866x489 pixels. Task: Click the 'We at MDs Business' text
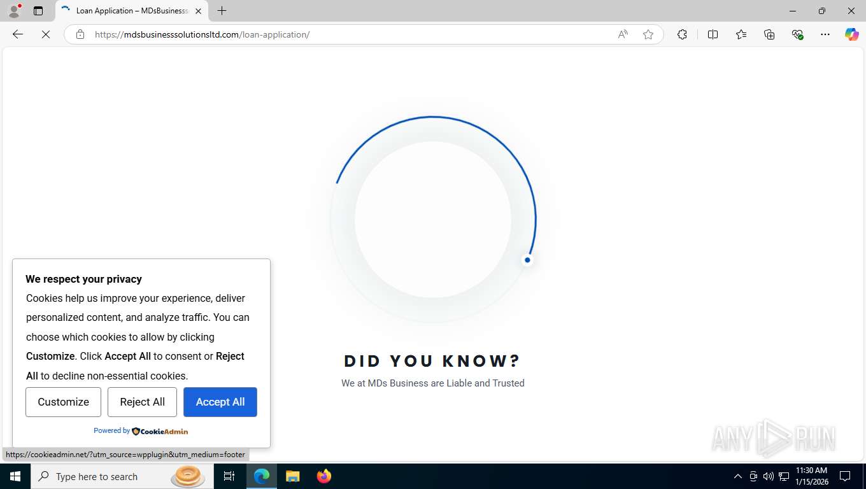pyautogui.click(x=433, y=383)
